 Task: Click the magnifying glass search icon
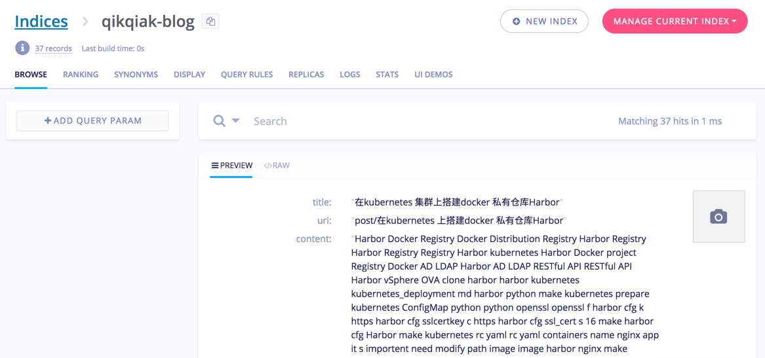[219, 121]
